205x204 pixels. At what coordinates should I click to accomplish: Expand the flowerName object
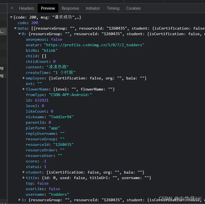click(x=24, y=89)
